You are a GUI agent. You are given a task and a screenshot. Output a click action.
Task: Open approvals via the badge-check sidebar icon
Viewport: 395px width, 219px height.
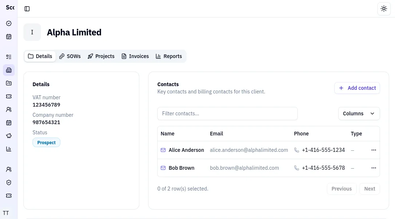(x=9, y=23)
